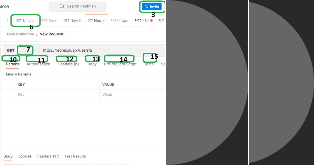Select the Params tab
This screenshot has height=165, width=314.
click(x=12, y=64)
